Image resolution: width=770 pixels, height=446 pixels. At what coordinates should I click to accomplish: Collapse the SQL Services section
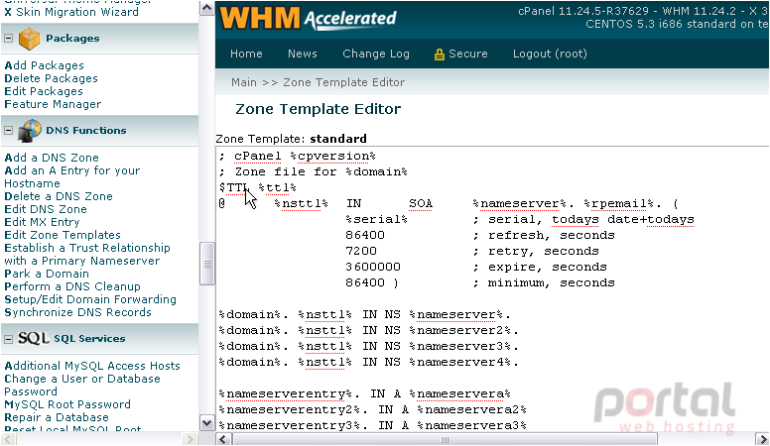8,339
